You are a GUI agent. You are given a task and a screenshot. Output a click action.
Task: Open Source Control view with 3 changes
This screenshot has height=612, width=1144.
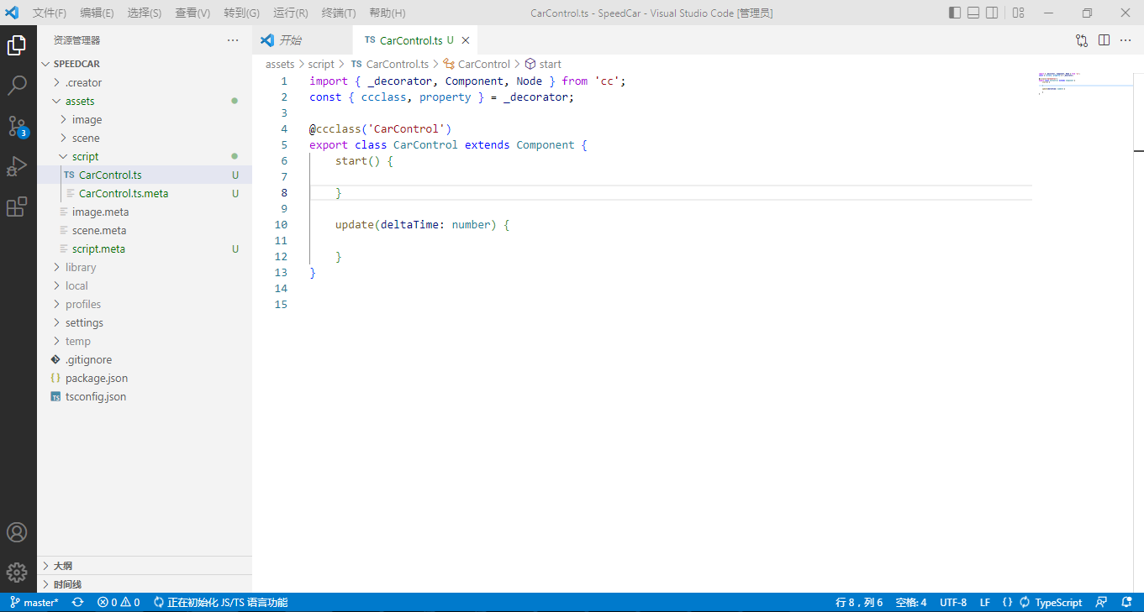17,127
